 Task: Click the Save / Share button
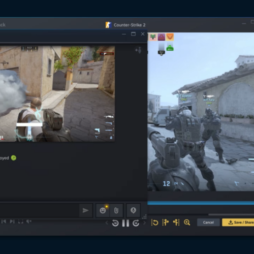tap(238, 223)
